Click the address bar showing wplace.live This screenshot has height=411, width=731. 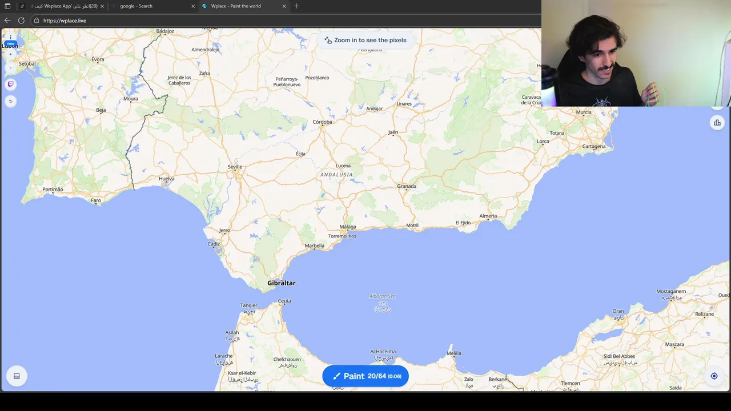click(286, 21)
